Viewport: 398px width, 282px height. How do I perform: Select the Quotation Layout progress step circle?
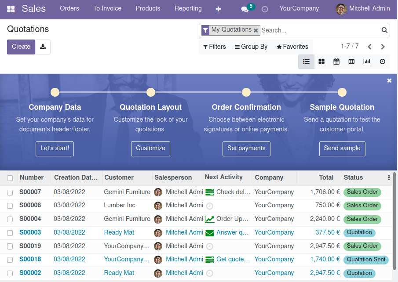150,92
